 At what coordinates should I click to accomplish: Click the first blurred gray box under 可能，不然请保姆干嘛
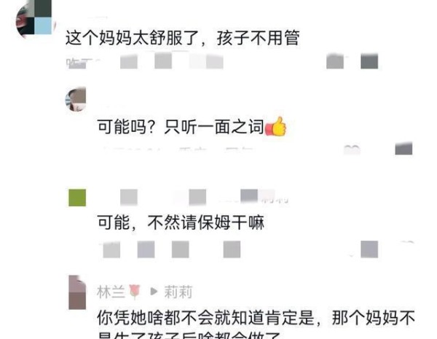[111, 250]
